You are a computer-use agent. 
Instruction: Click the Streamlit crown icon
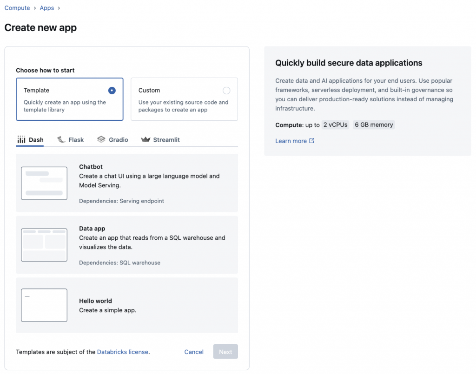145,139
